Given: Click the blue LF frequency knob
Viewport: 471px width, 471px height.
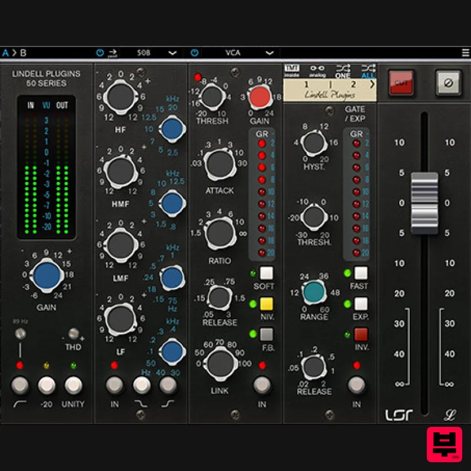Looking at the screenshot, I should 173,351.
